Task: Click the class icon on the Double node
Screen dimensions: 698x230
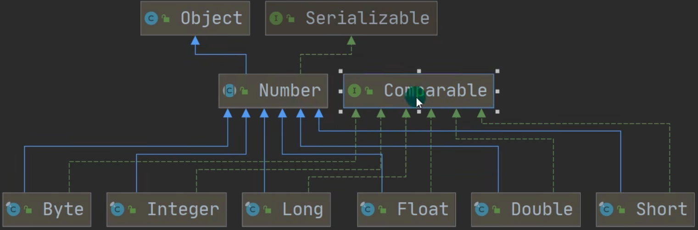Action: 481,210
